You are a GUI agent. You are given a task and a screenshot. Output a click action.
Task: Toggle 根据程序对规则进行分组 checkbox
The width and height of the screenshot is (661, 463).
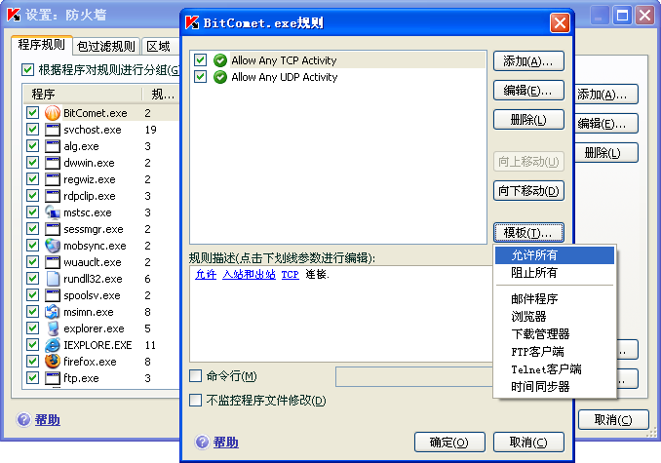(28, 69)
